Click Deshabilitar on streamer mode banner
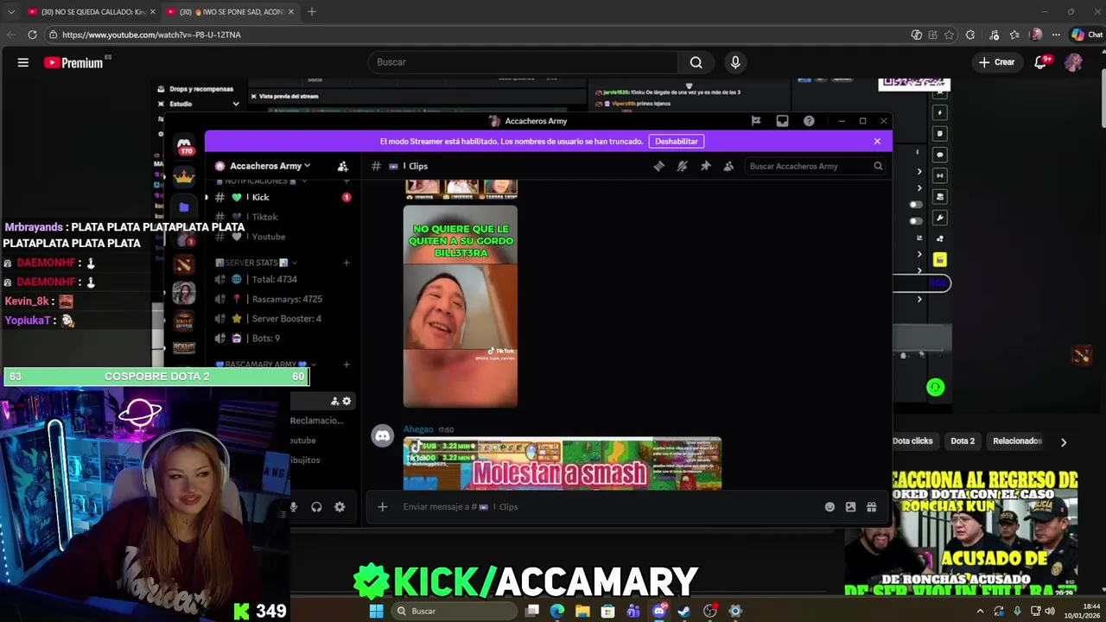 pyautogui.click(x=677, y=141)
